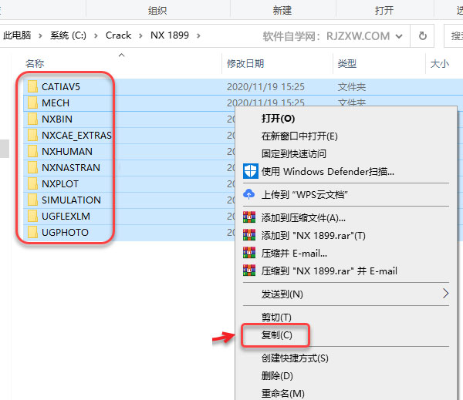Image resolution: width=463 pixels, height=400 pixels.
Task: Click the SIMULATION folder icon
Action: pos(32,200)
